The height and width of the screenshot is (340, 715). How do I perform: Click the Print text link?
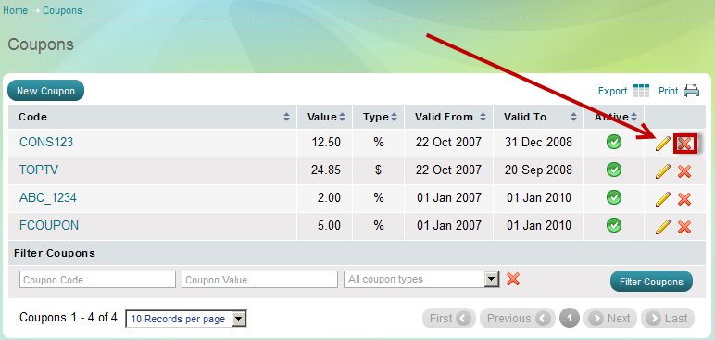[x=669, y=92]
